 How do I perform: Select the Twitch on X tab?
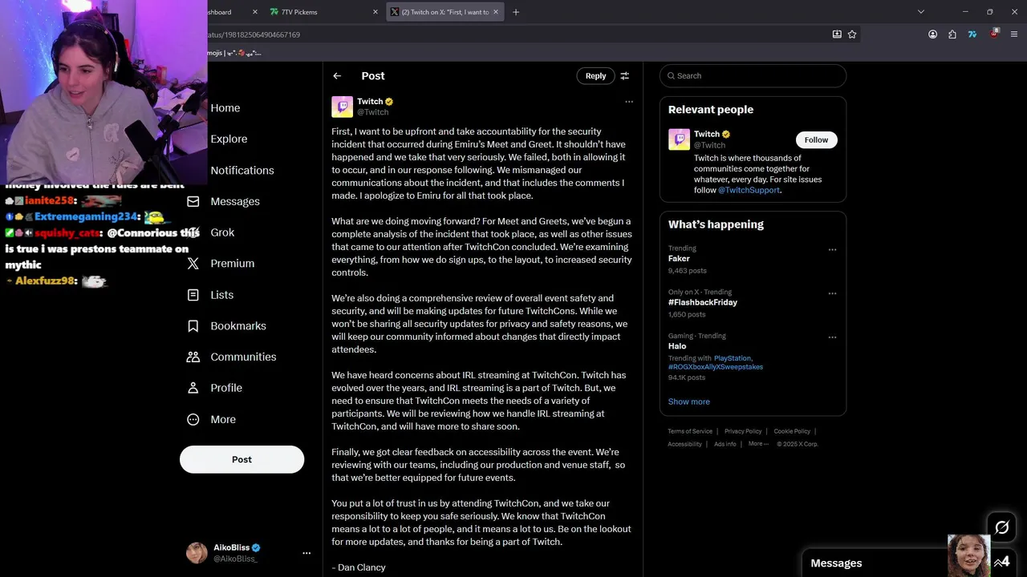[x=445, y=12]
